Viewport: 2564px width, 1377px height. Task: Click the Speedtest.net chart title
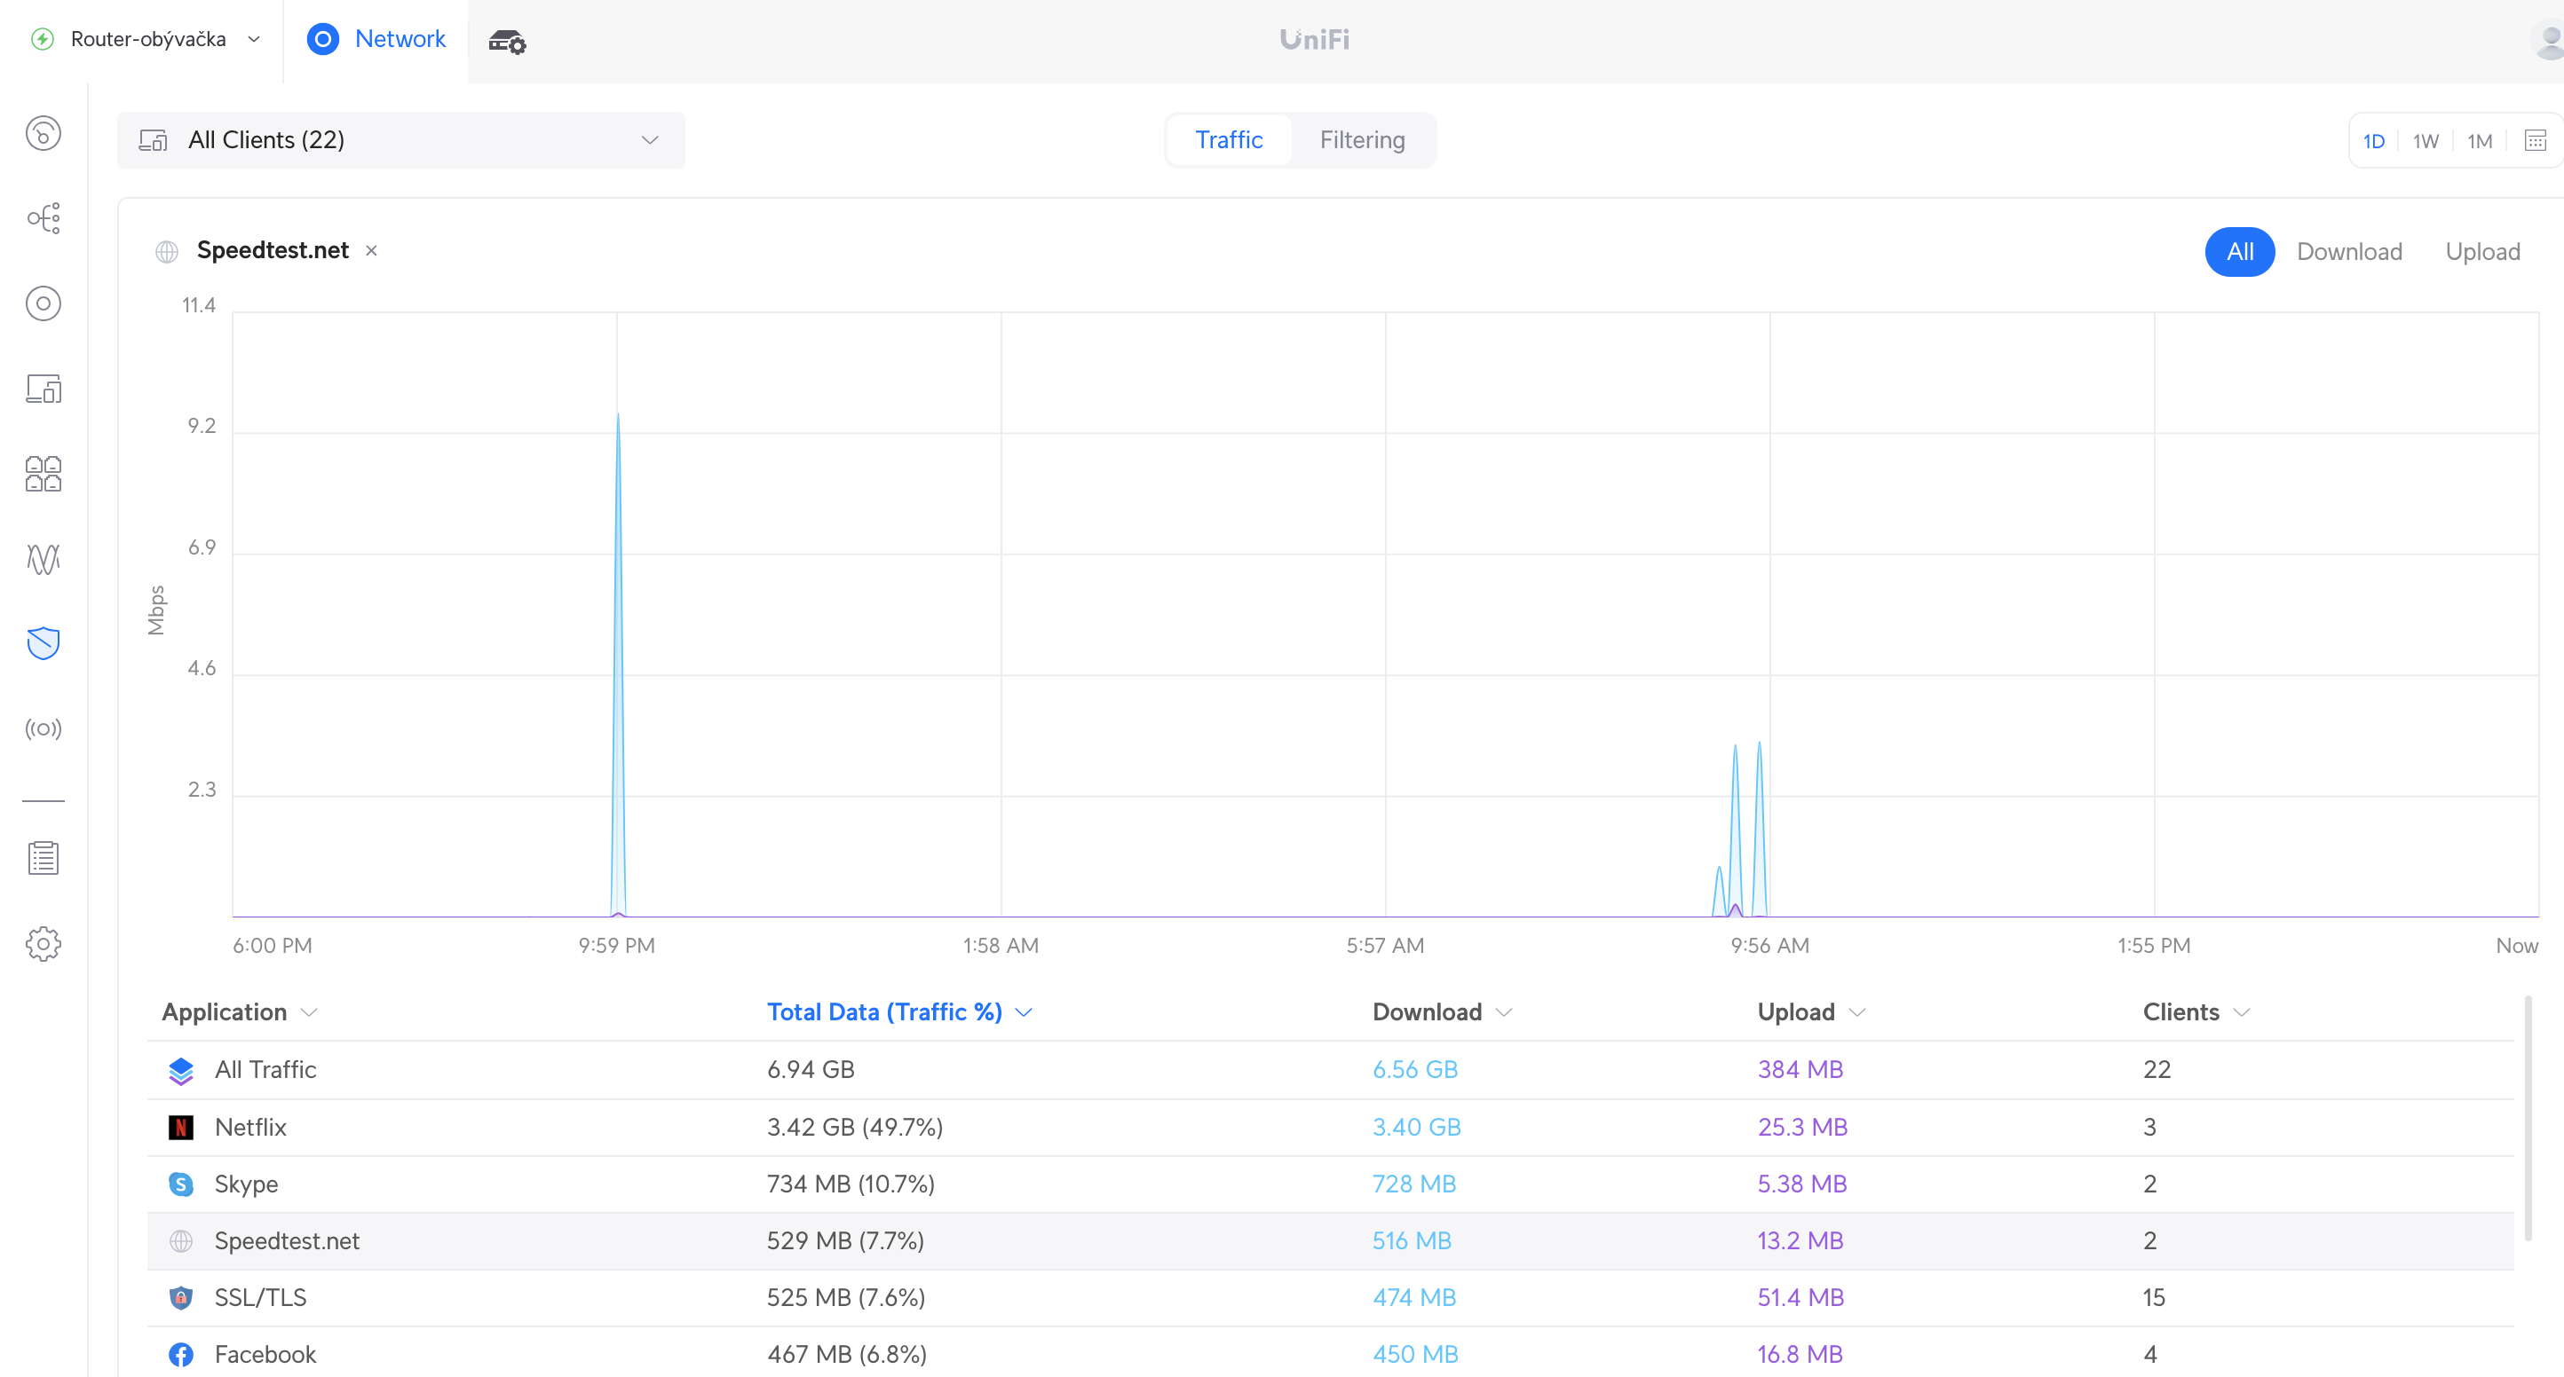coord(273,251)
